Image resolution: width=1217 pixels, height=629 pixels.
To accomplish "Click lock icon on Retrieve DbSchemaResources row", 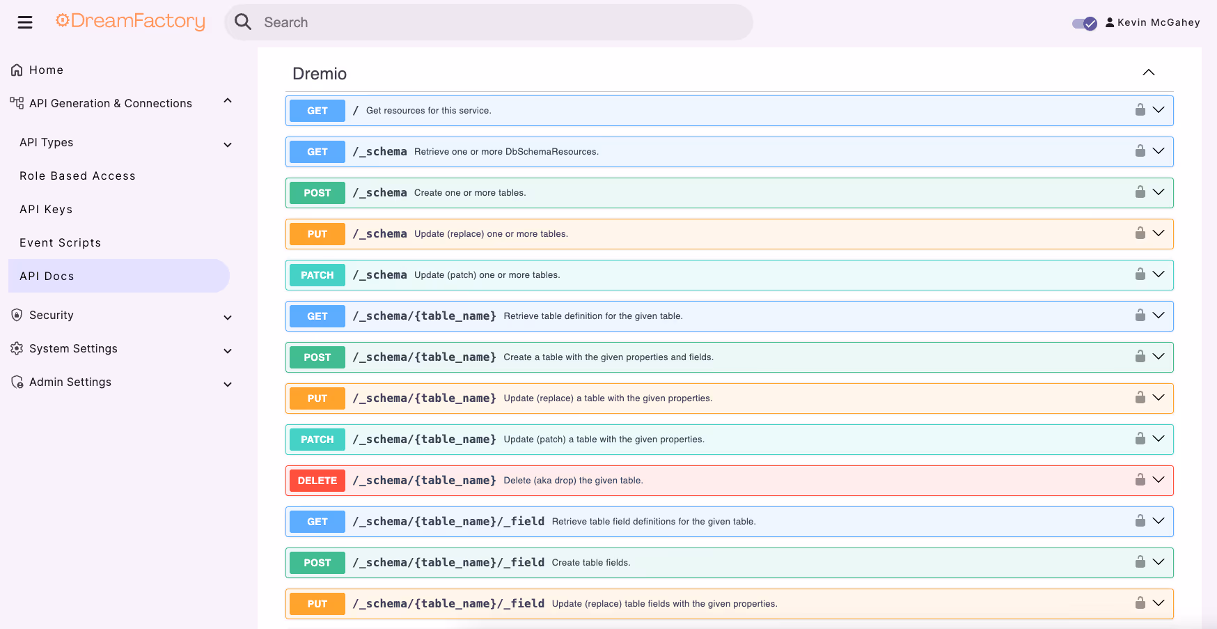I will tap(1140, 150).
